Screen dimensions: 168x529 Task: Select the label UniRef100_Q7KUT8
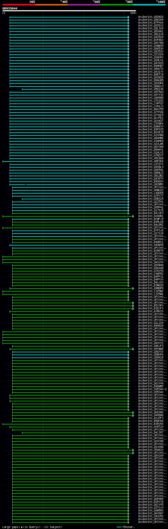point(151,271)
